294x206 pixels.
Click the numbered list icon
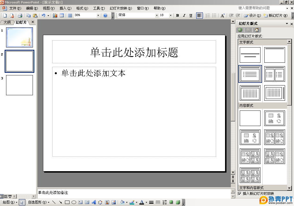(x=207, y=16)
